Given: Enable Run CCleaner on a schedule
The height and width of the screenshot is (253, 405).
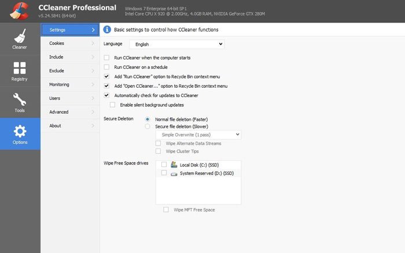Looking at the screenshot, I should click(x=106, y=67).
